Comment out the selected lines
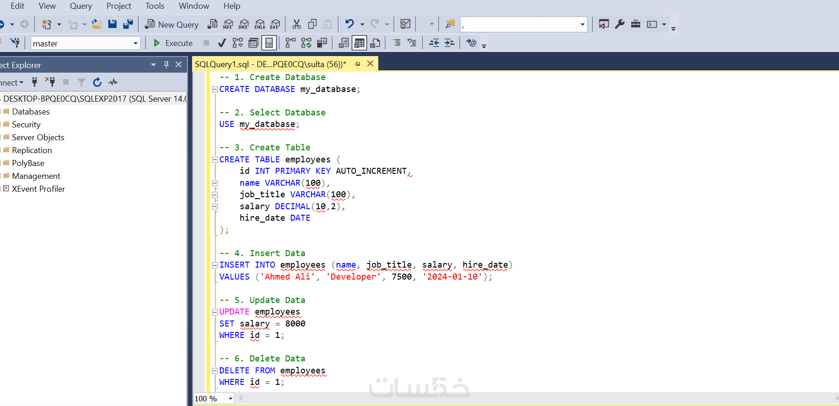 396,43
